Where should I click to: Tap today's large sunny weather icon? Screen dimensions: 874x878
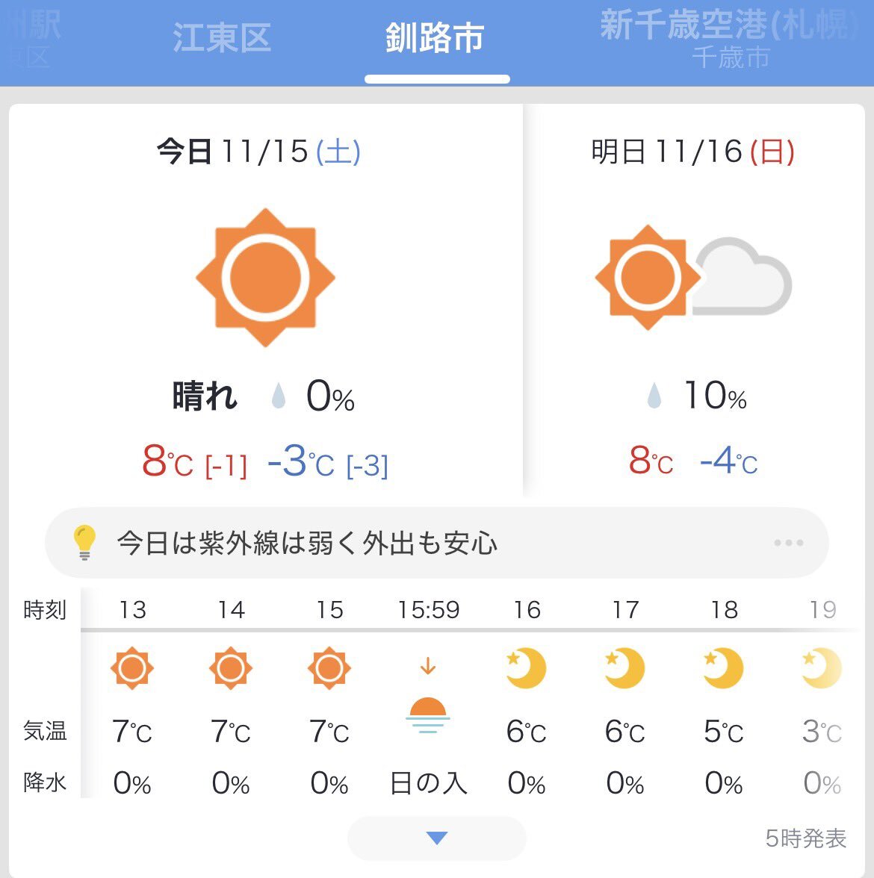265,278
